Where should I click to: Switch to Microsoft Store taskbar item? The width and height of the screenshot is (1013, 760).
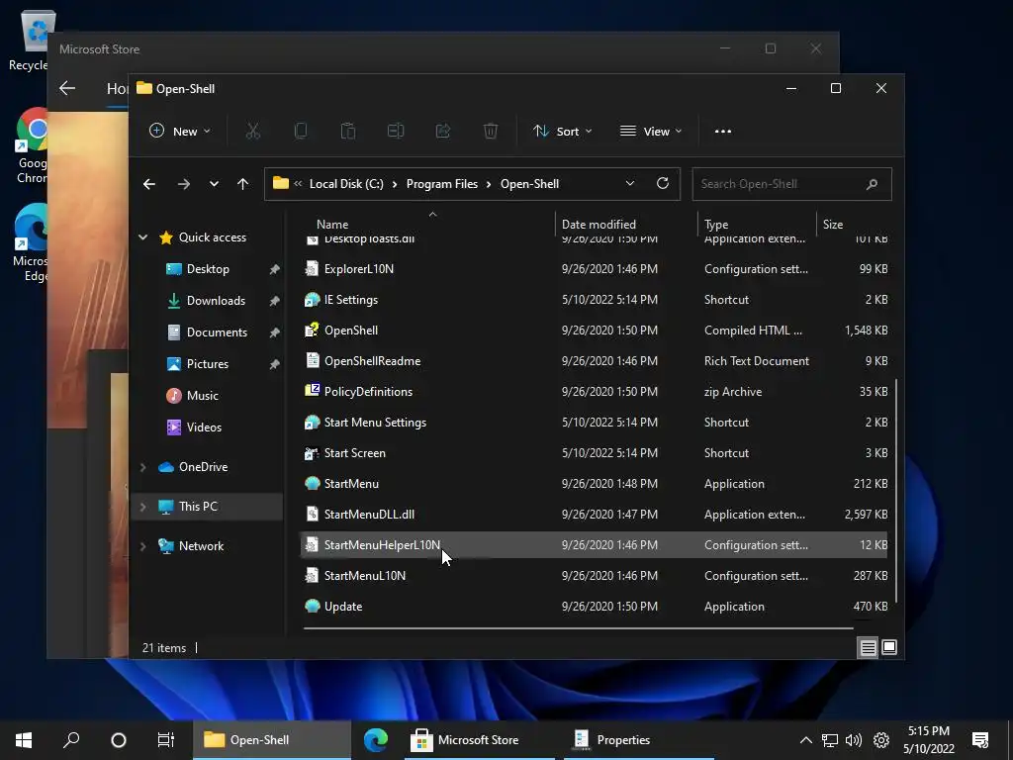click(x=479, y=740)
